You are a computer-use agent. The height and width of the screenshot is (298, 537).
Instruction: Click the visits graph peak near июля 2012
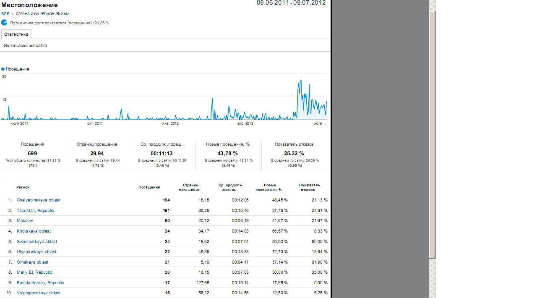point(300,81)
